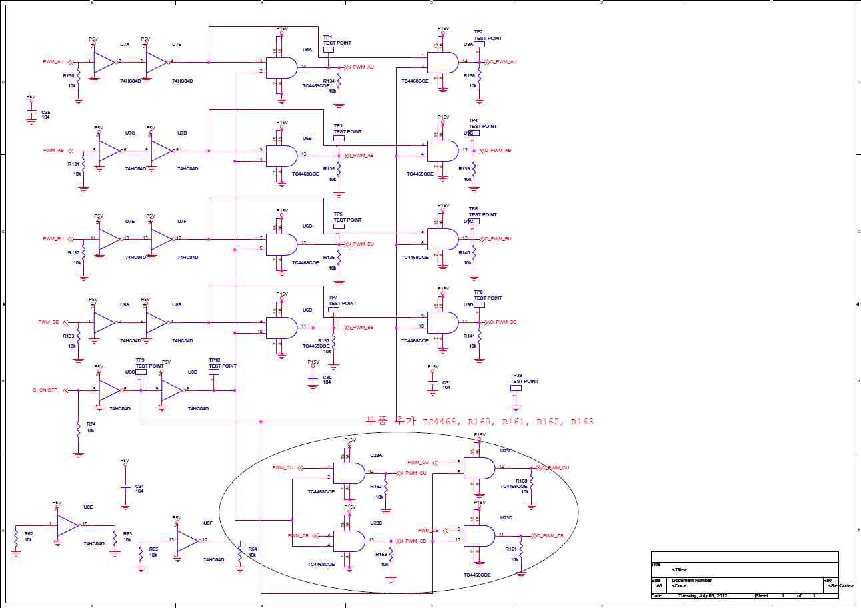Select the O_PWM_BB output port label
This screenshot has height=608, width=861.
(504, 322)
